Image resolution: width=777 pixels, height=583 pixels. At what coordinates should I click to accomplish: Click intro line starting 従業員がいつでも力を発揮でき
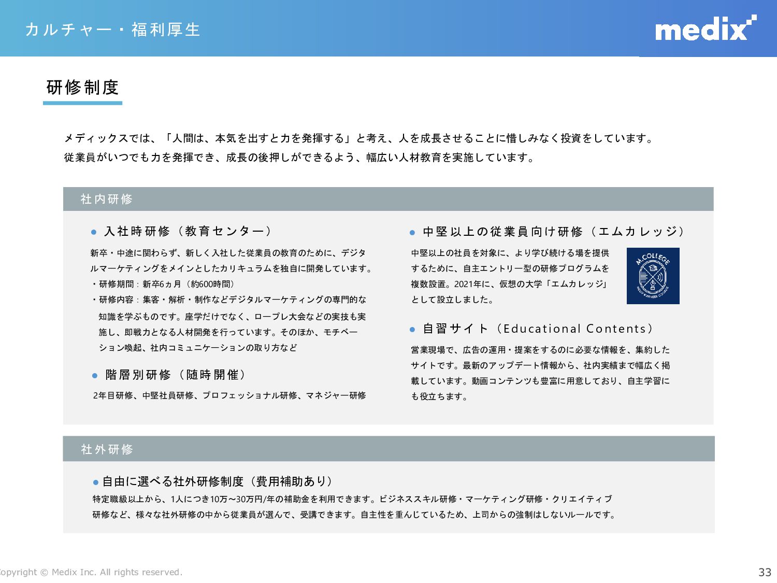[x=300, y=158]
